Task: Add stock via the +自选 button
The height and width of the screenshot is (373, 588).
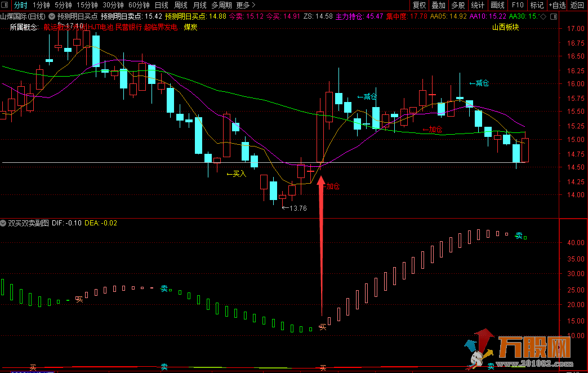Action: point(557,5)
